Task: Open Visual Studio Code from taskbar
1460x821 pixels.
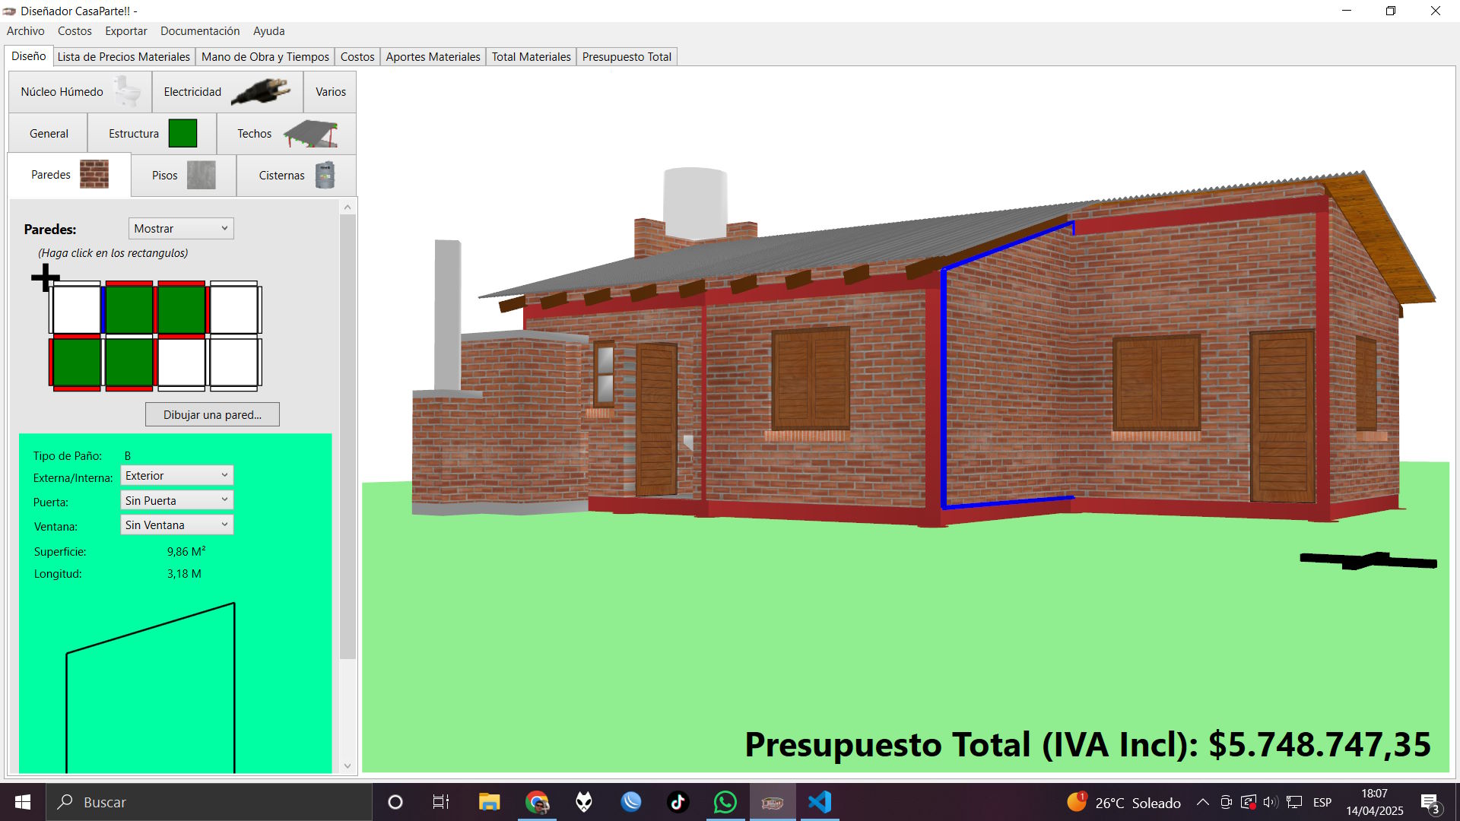Action: 819,802
